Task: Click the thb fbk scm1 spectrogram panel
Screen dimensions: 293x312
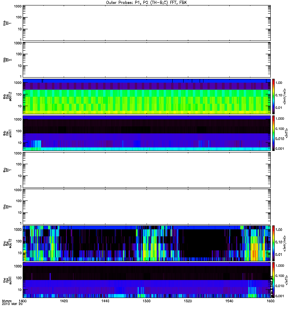Action: tap(146, 133)
